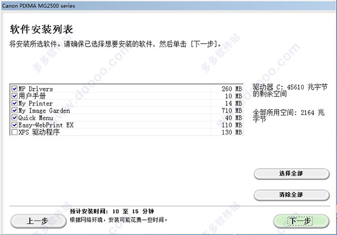The image size is (337, 235).
Task: Go back with the 上一步 button
Action: tap(38, 221)
